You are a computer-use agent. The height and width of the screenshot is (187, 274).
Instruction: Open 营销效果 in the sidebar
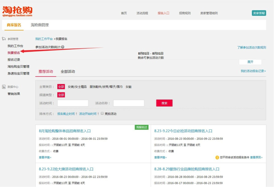[14, 94]
